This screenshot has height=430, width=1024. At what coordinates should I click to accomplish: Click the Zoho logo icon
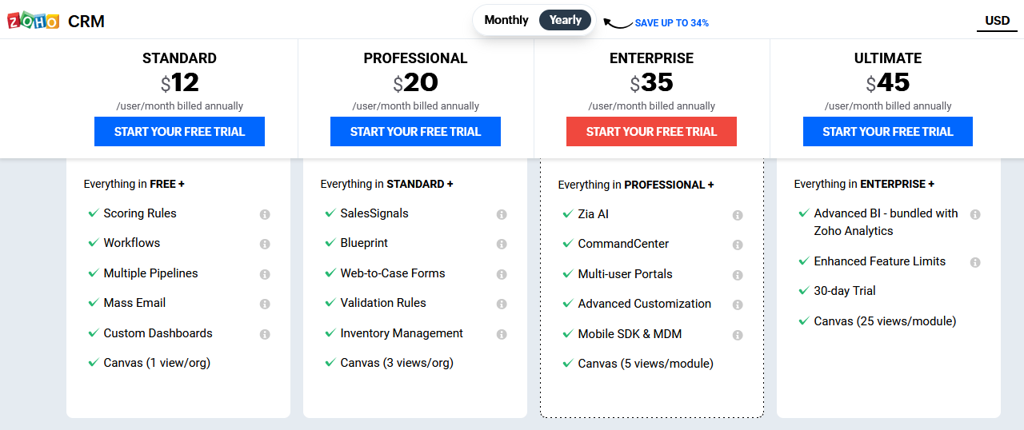coord(34,21)
